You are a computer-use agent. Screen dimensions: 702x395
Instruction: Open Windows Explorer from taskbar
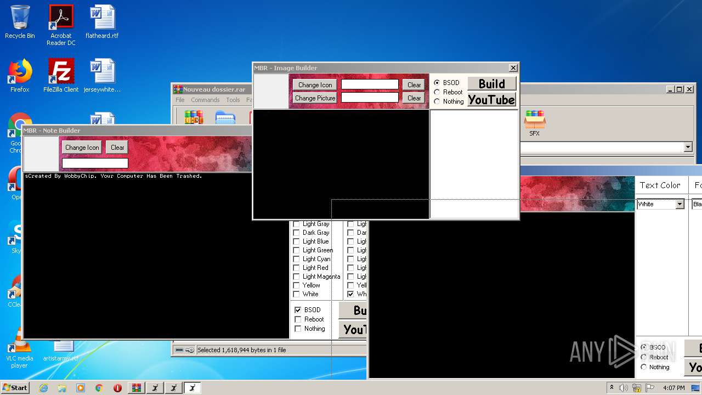62,388
